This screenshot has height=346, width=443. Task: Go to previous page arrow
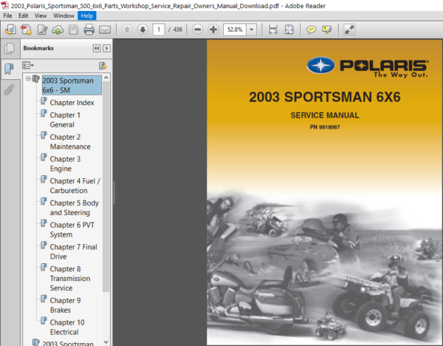pos(127,30)
